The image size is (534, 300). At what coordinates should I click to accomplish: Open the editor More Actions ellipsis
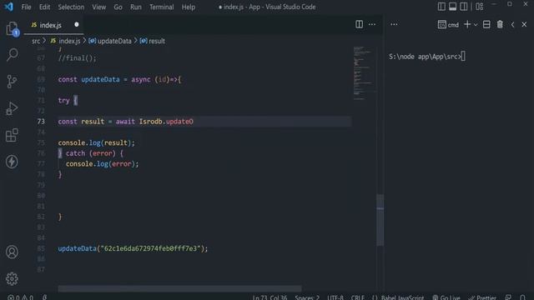point(372,24)
